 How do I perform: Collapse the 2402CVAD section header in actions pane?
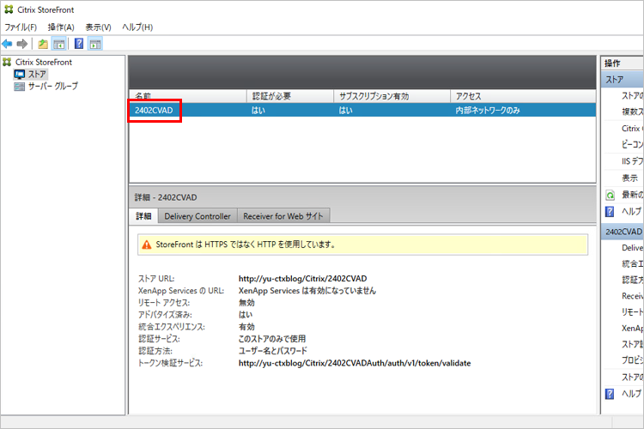coord(623,232)
